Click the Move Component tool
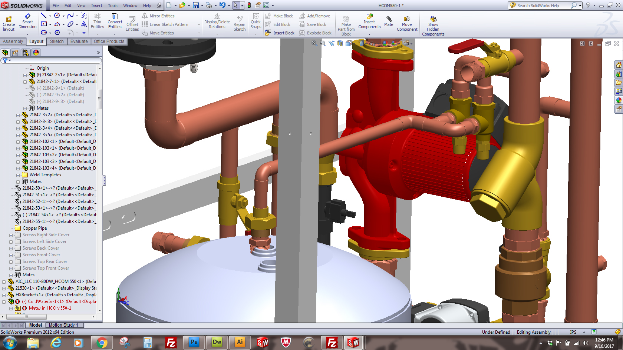Image resolution: width=623 pixels, height=350 pixels. tap(407, 24)
